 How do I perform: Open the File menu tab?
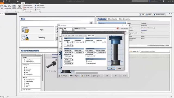(x=2, y=3)
